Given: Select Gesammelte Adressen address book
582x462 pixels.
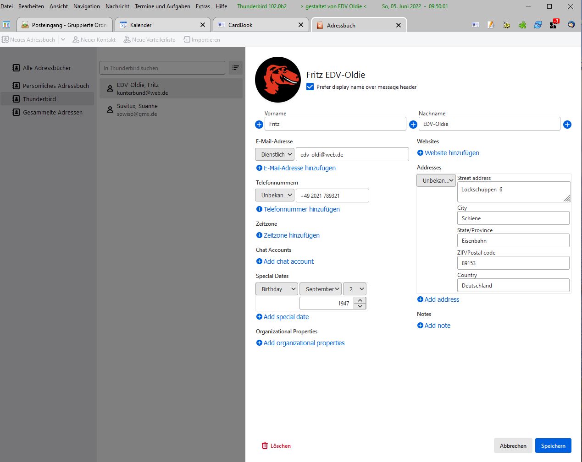Looking at the screenshot, I should 47,112.
